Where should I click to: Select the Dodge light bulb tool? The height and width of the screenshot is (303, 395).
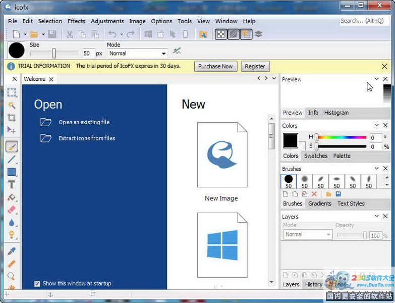click(12, 235)
